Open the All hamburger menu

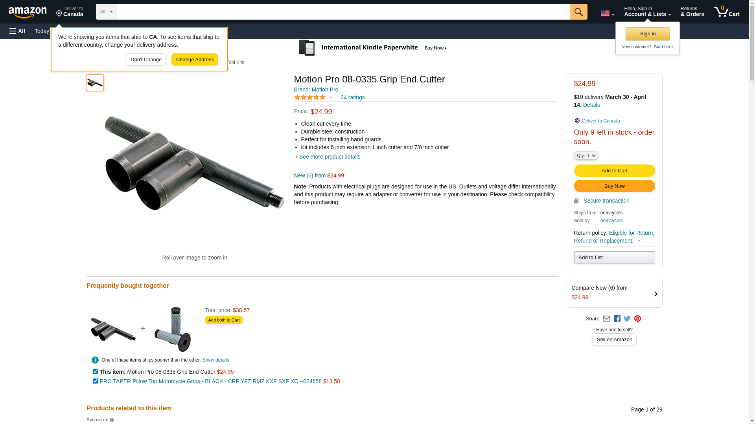click(17, 31)
